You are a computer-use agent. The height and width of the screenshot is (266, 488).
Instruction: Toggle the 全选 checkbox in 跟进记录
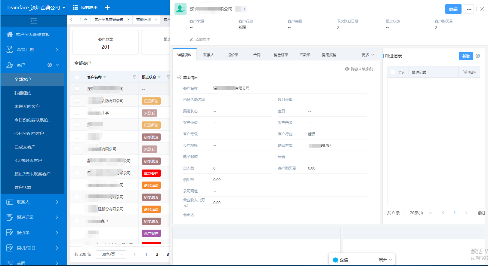click(x=393, y=72)
